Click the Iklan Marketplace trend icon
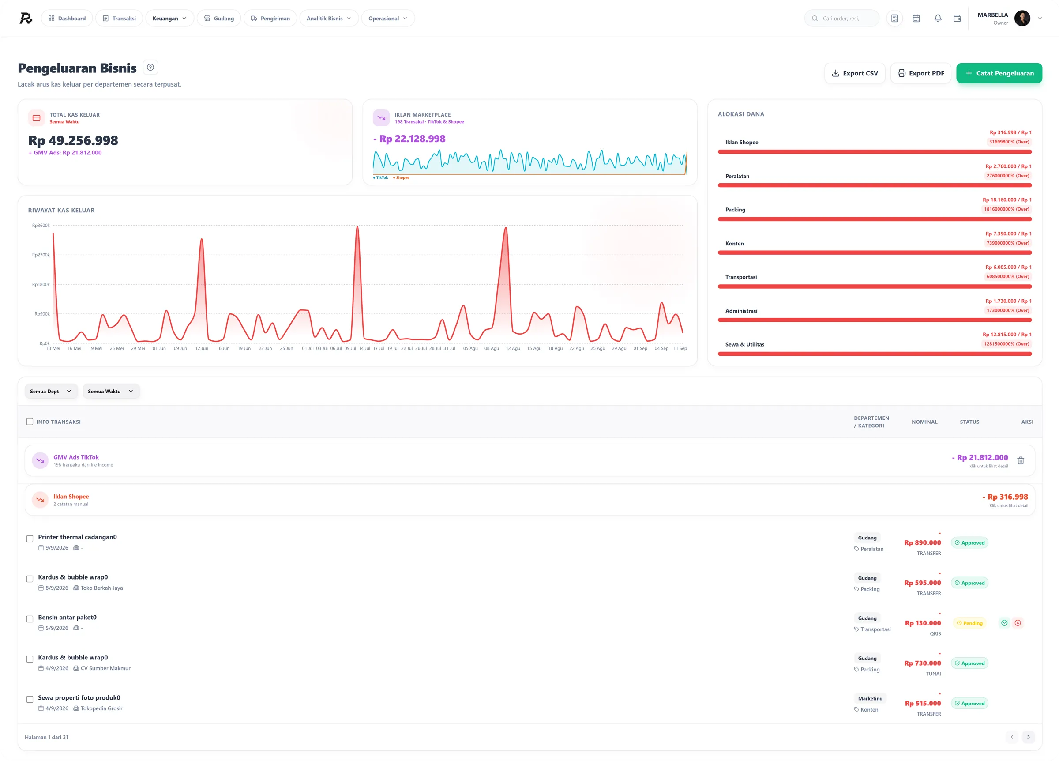 381,118
